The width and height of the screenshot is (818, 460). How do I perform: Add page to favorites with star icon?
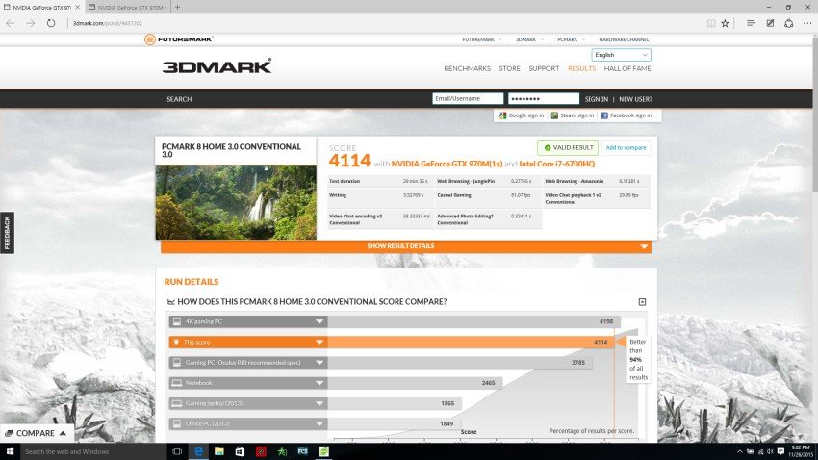tap(729, 22)
